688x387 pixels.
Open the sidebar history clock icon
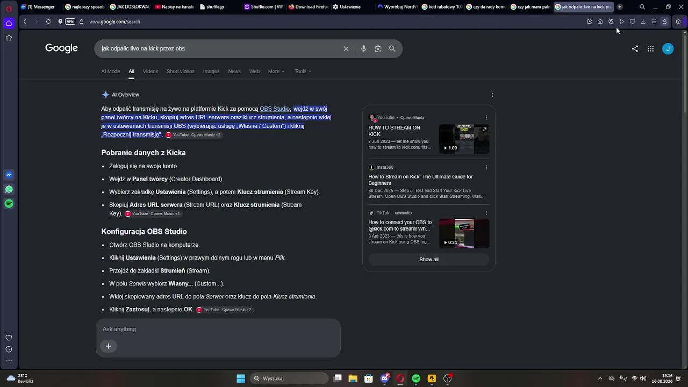coord(9,349)
